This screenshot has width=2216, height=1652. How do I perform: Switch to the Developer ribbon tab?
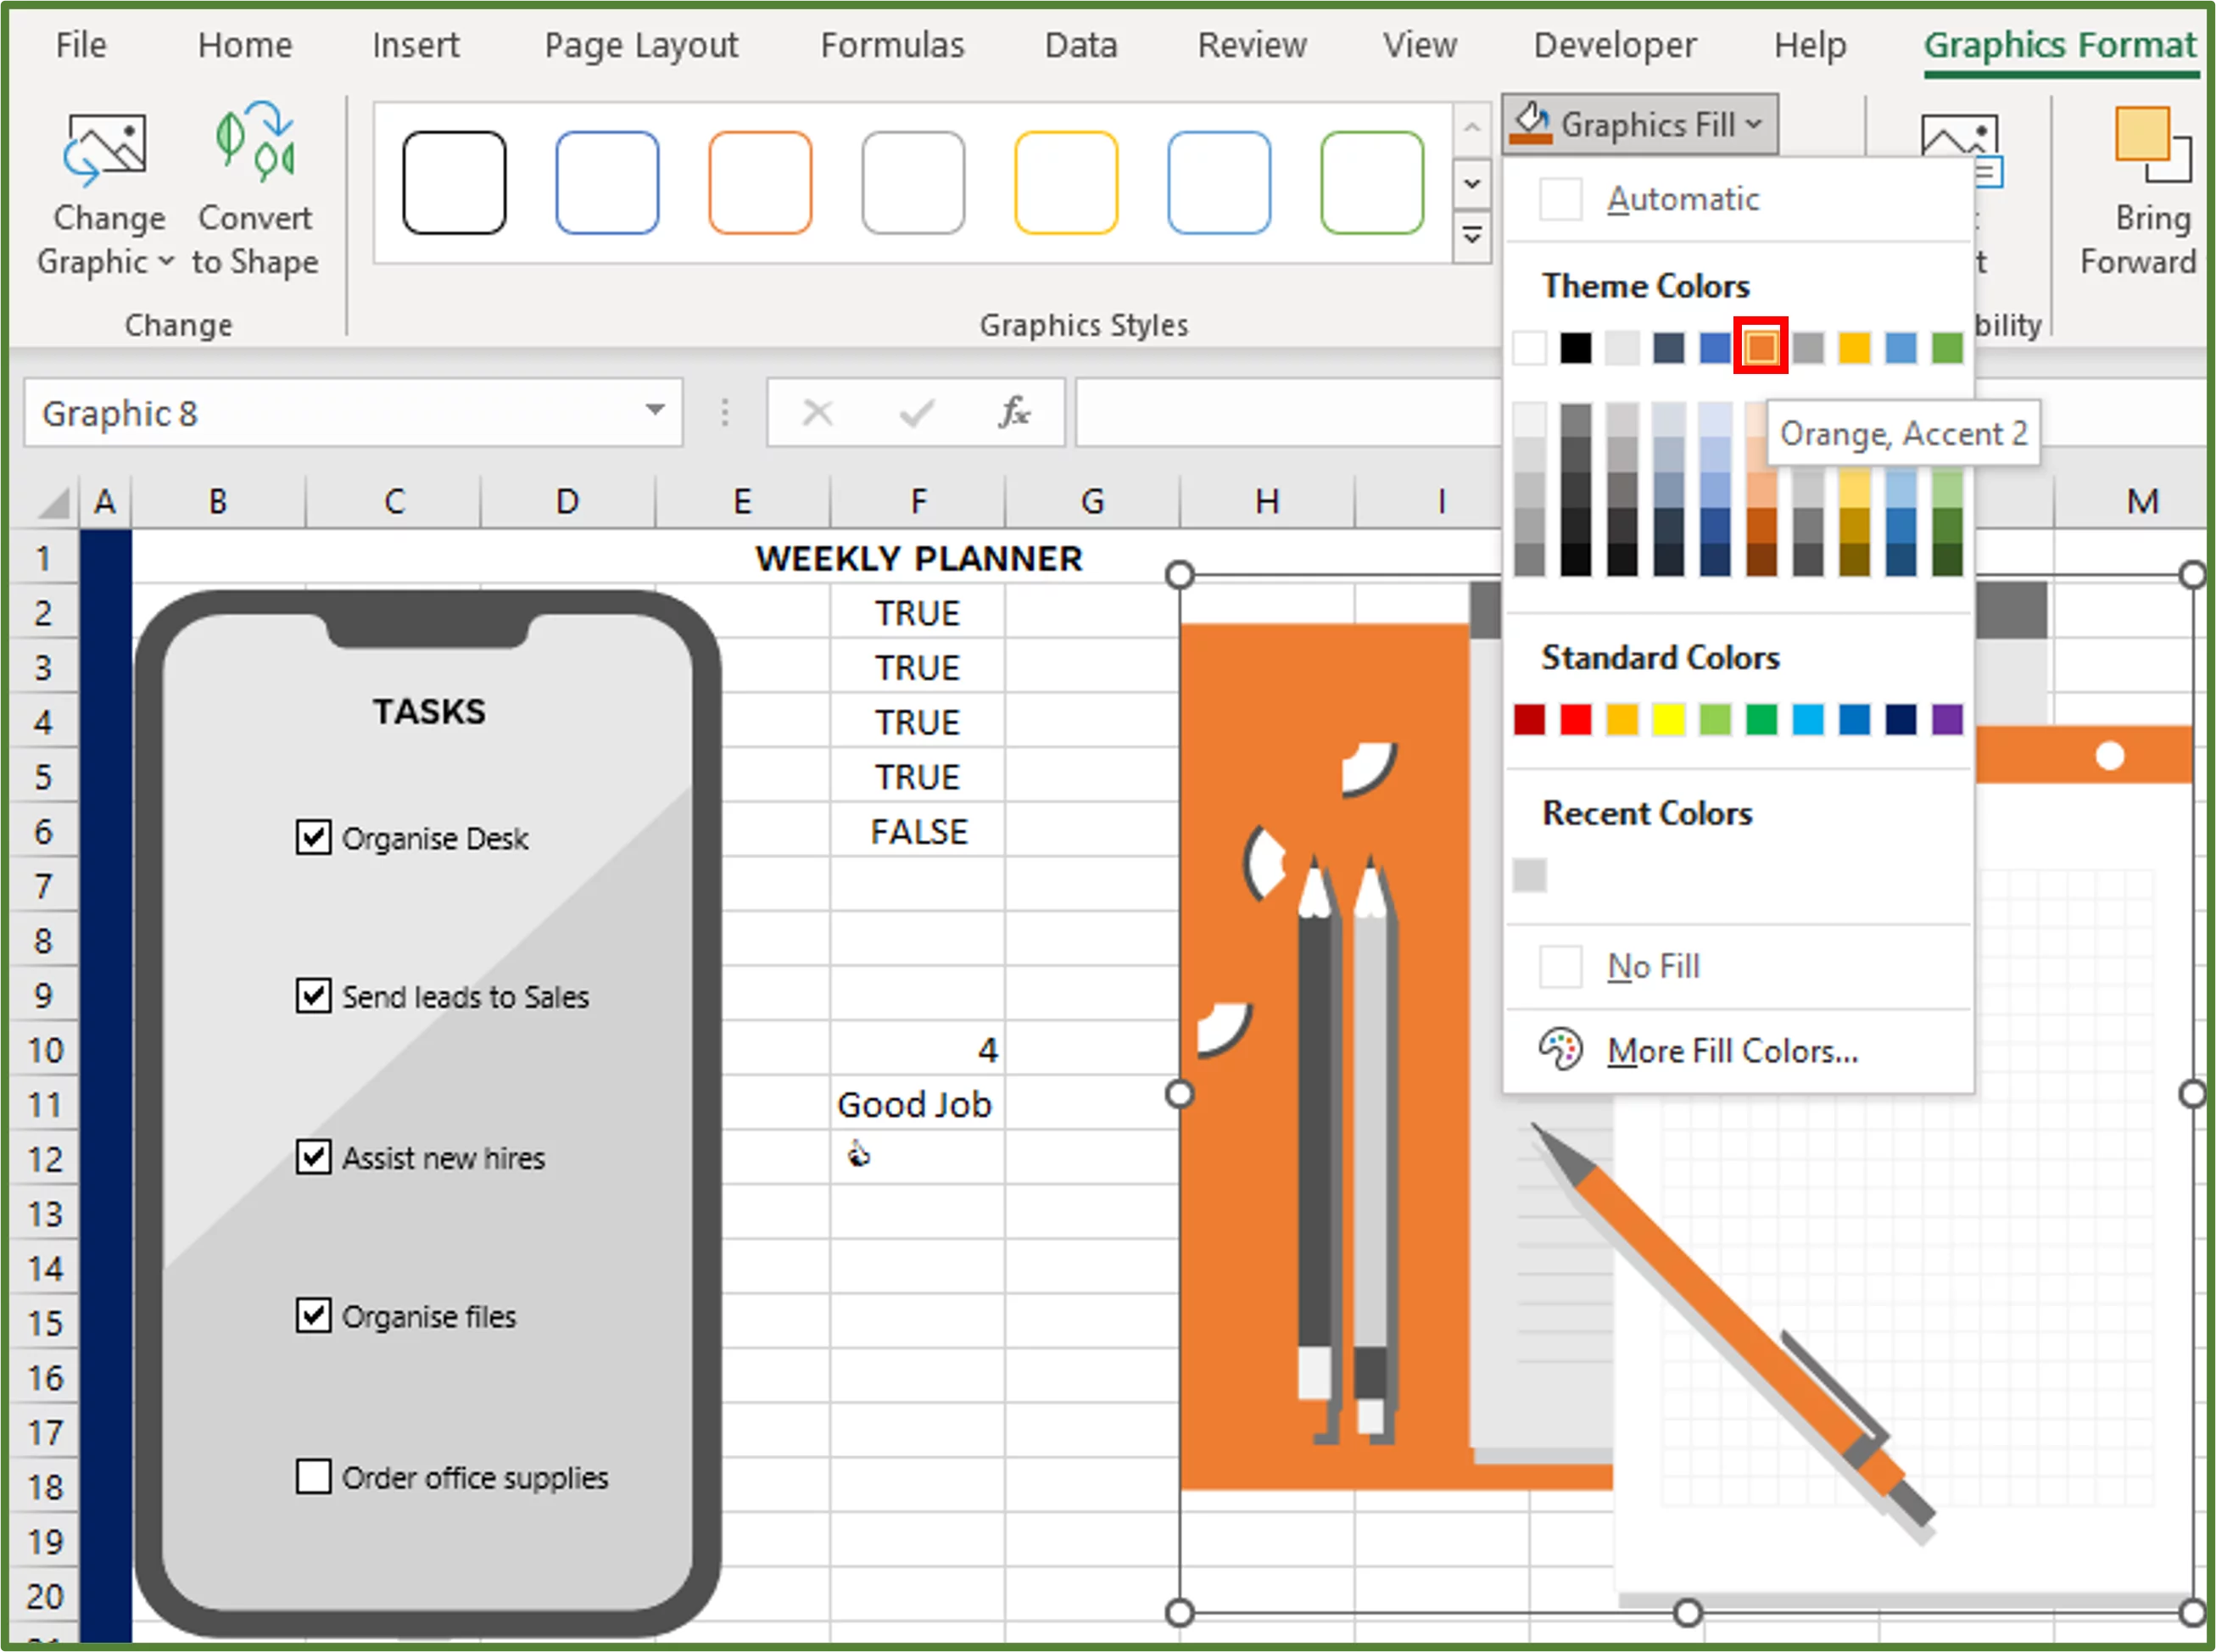pos(1612,45)
